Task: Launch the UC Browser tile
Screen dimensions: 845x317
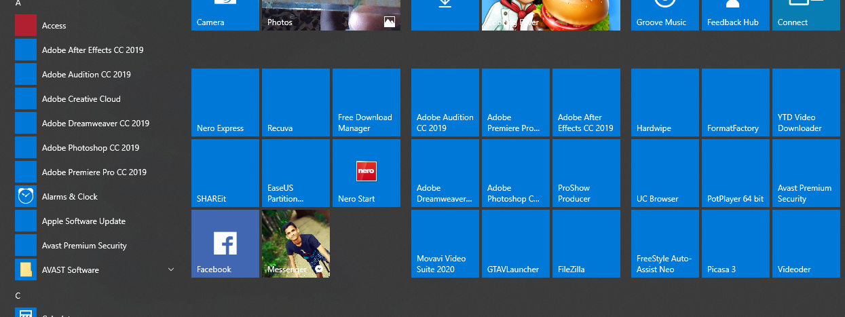Action: 665,173
